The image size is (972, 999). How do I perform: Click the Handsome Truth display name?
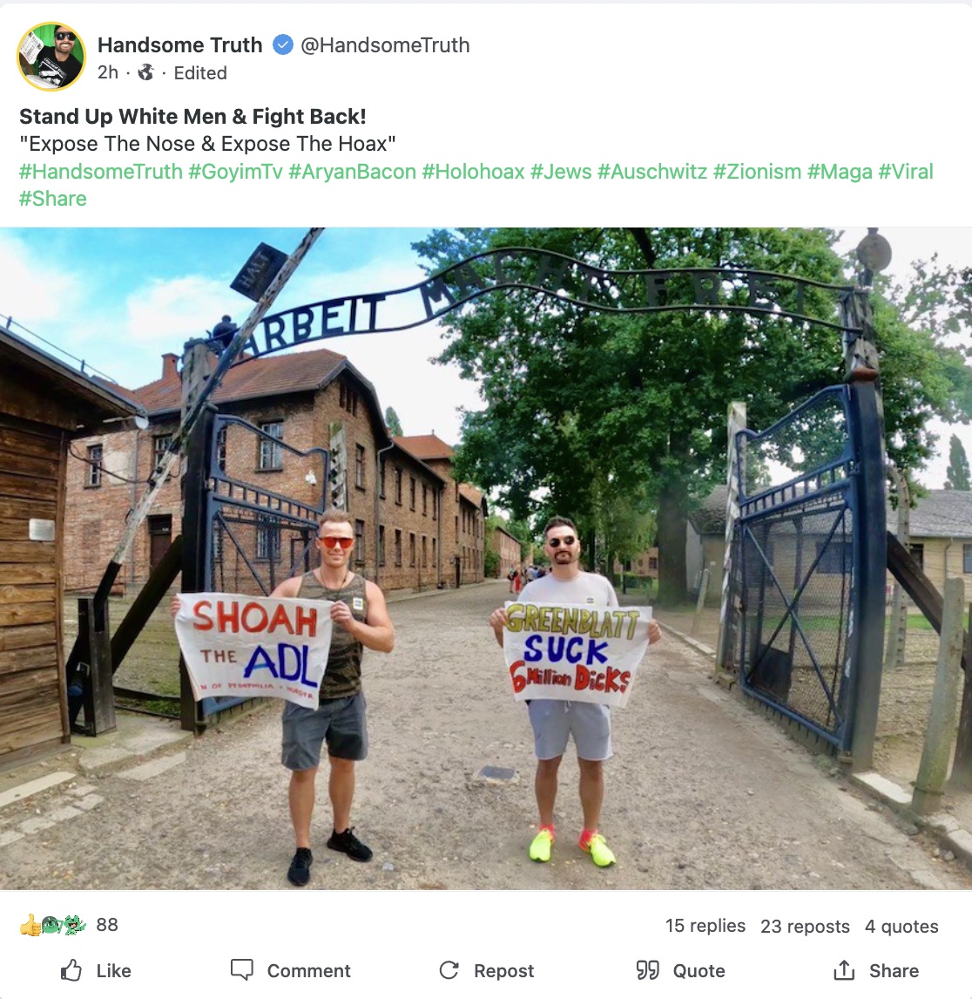click(179, 44)
